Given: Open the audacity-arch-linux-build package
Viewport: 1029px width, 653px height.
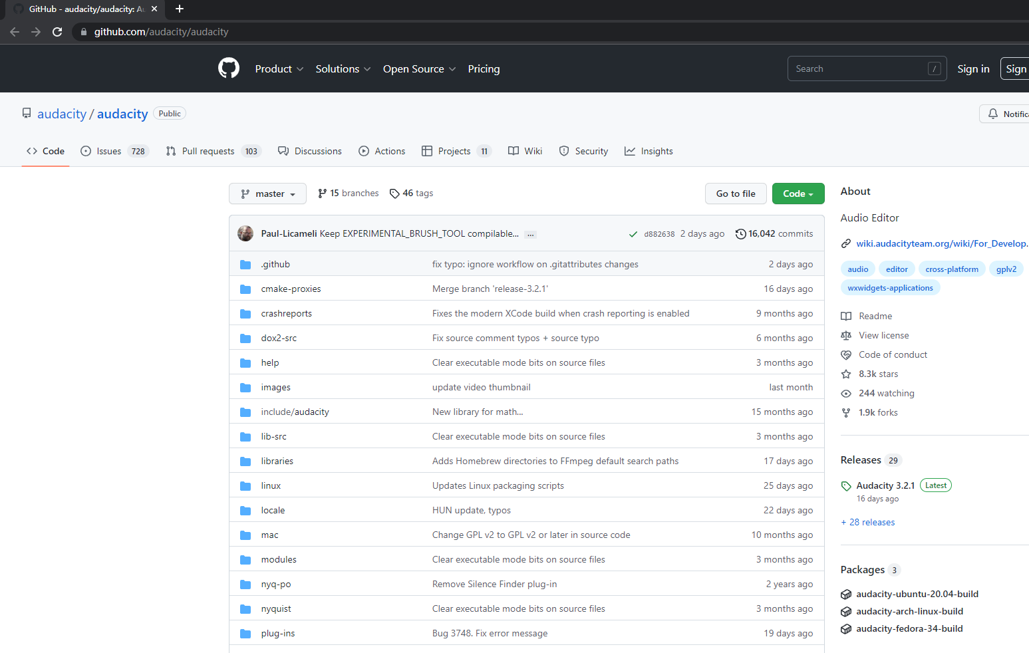Looking at the screenshot, I should click(x=910, y=612).
